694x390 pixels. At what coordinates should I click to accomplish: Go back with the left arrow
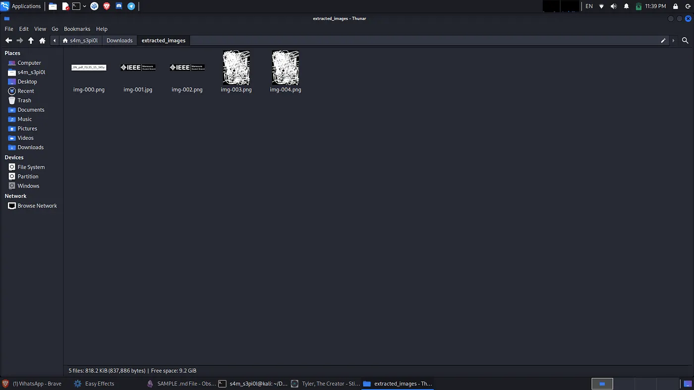pos(8,41)
